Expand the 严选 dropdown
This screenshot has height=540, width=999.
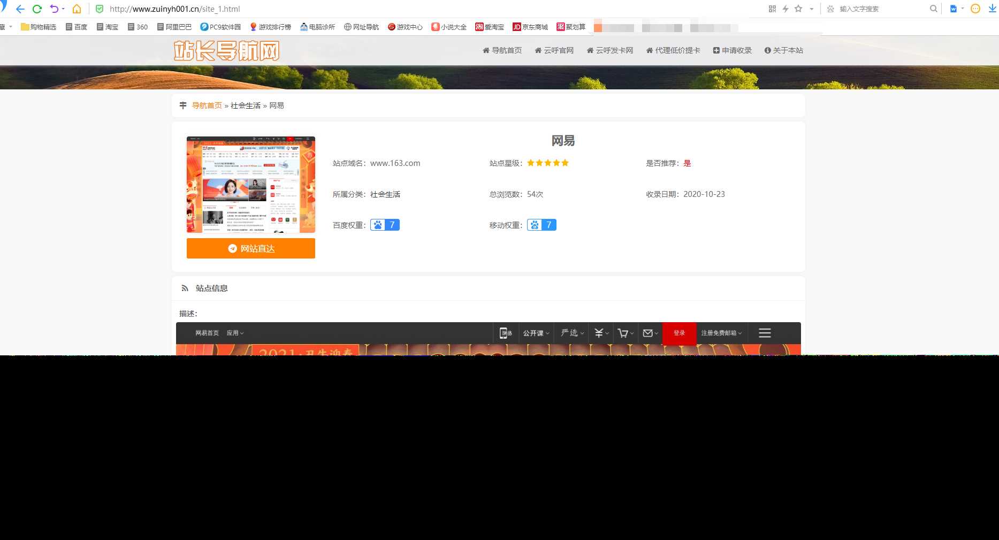pyautogui.click(x=570, y=332)
